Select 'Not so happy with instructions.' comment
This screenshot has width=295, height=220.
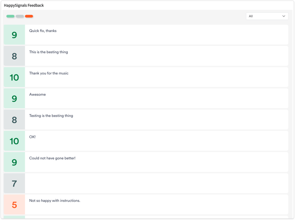pos(55,201)
